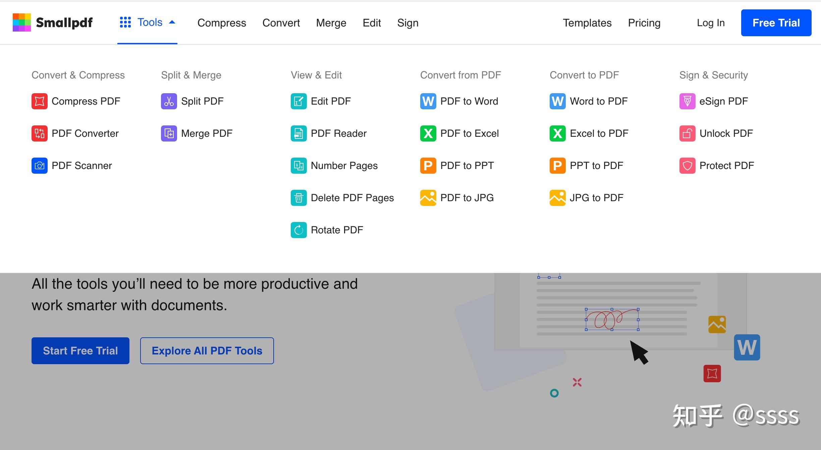Click the JPG to PDF image icon
Screen dimensions: 821x450
(557, 198)
